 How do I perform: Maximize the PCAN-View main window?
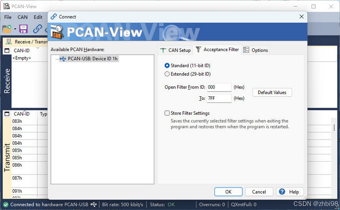(x=314, y=6)
